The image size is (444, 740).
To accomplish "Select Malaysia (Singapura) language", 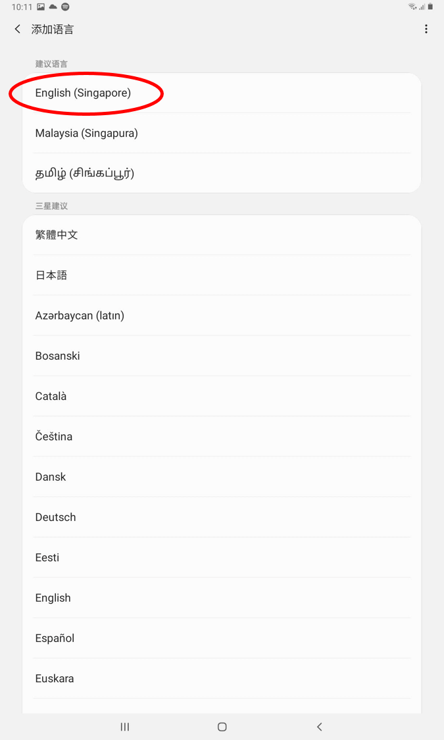I will click(x=86, y=133).
